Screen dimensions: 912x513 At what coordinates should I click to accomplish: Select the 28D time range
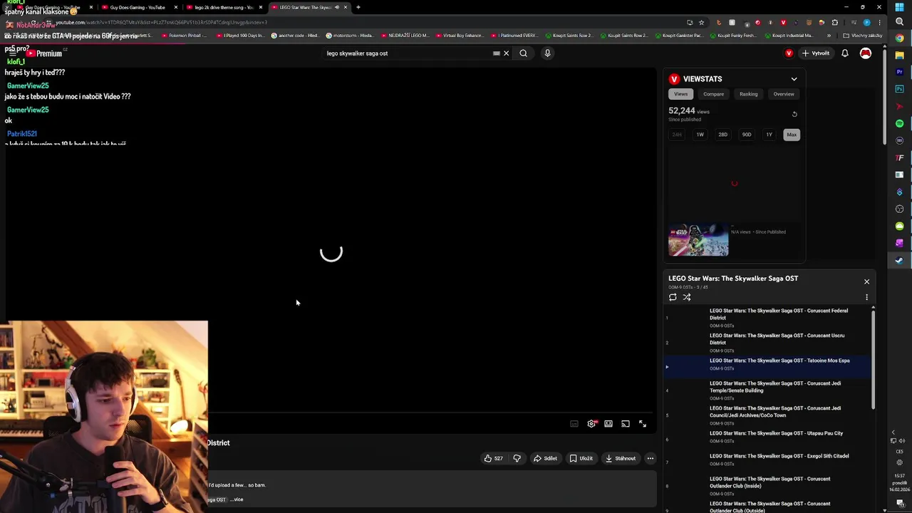tap(722, 135)
